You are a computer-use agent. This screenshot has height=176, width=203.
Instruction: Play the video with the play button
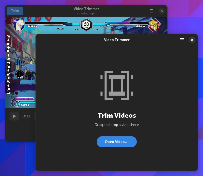pyautogui.click(x=14, y=116)
